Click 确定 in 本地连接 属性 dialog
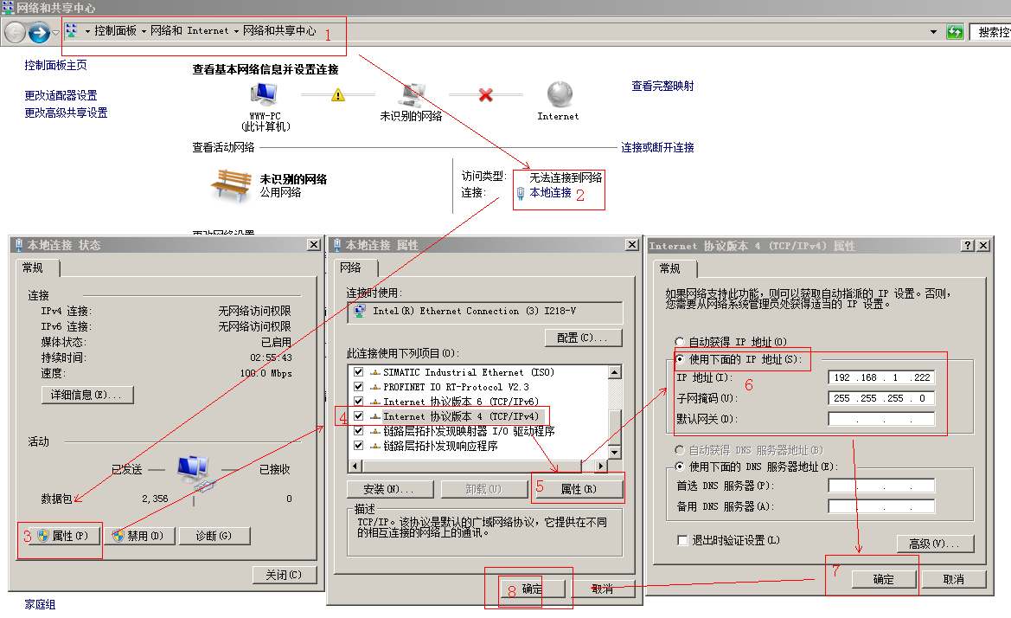The width and height of the screenshot is (1011, 618). (532, 589)
